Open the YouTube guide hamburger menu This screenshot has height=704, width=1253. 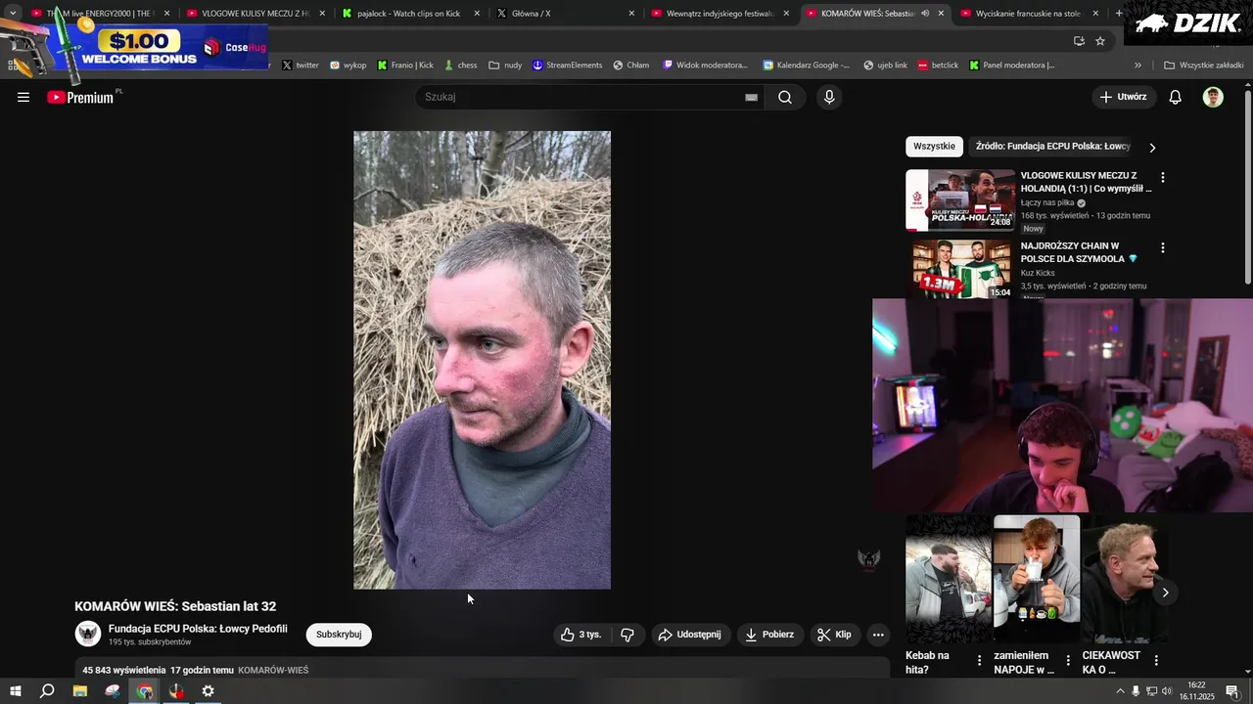pos(23,97)
